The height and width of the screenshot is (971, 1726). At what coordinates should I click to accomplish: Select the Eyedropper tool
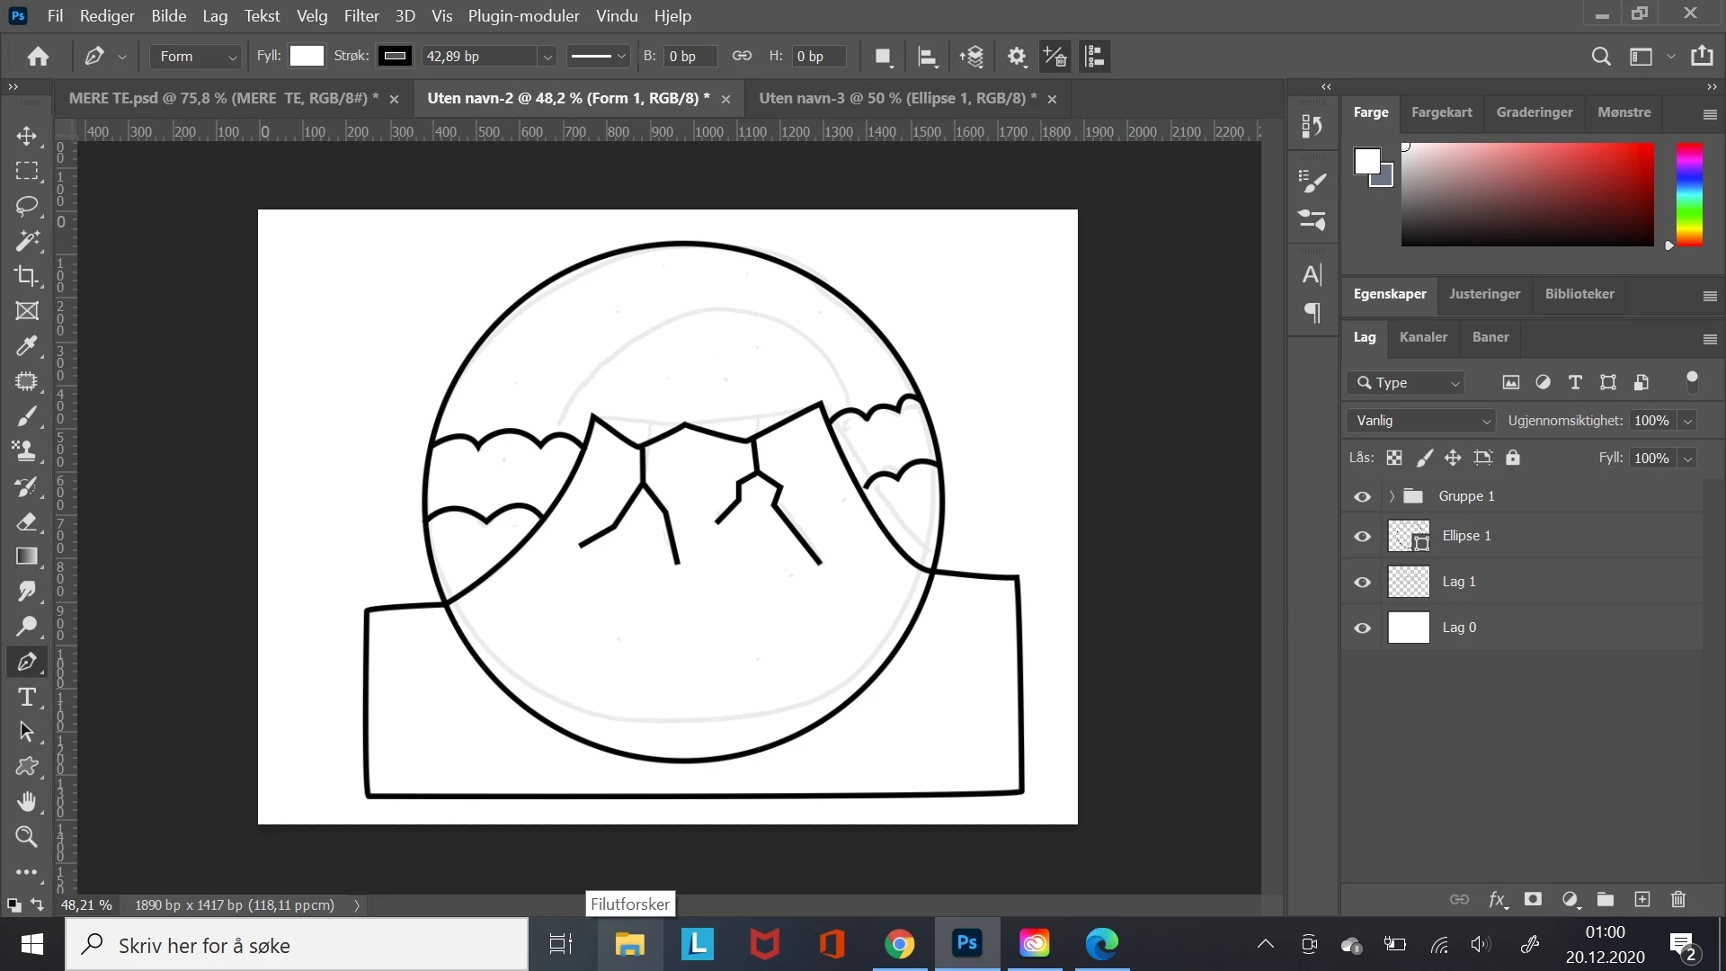pyautogui.click(x=27, y=346)
